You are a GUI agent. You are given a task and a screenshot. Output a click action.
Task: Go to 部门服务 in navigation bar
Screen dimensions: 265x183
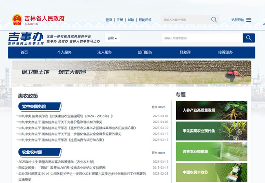point(145,52)
